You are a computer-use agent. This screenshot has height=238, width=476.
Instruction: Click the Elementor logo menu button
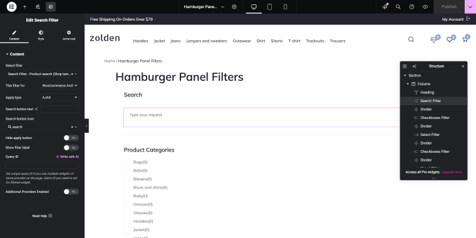[11, 7]
